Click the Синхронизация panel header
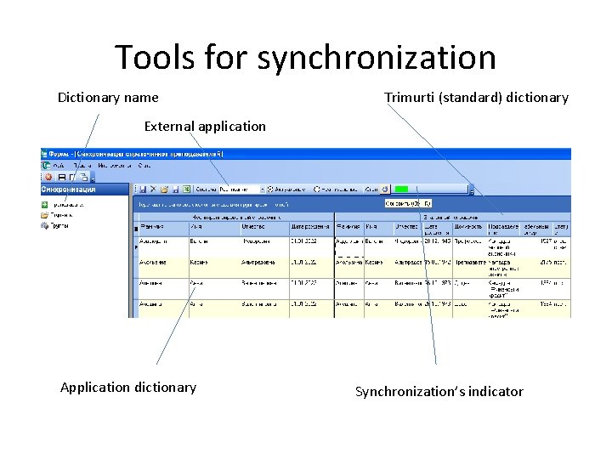Screen dimensions: 612x459 pyautogui.click(x=85, y=190)
